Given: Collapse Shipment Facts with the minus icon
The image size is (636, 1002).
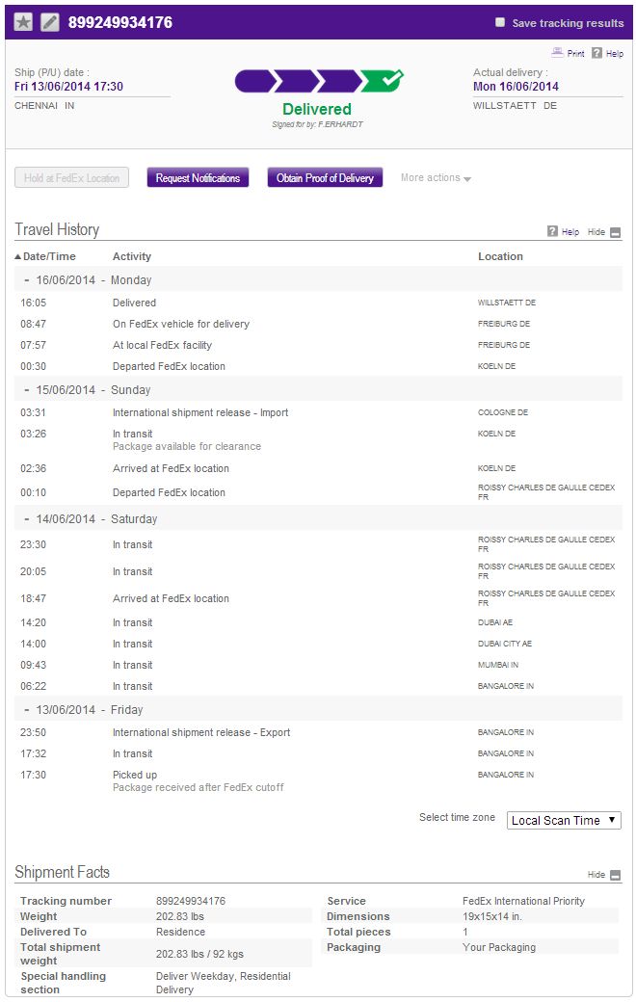Looking at the screenshot, I should coord(616,875).
